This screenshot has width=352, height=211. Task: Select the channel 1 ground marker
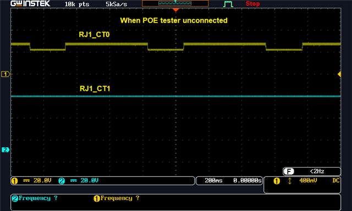(x=5, y=74)
